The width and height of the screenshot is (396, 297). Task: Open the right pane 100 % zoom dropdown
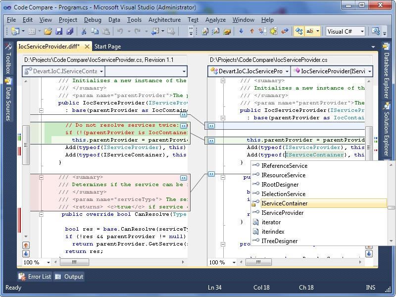(234, 262)
